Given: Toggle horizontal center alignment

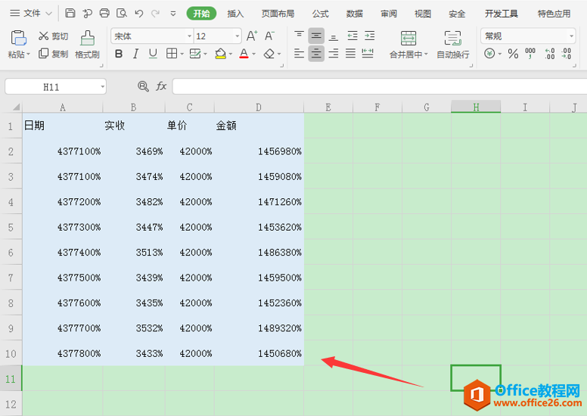Looking at the screenshot, I should point(316,54).
